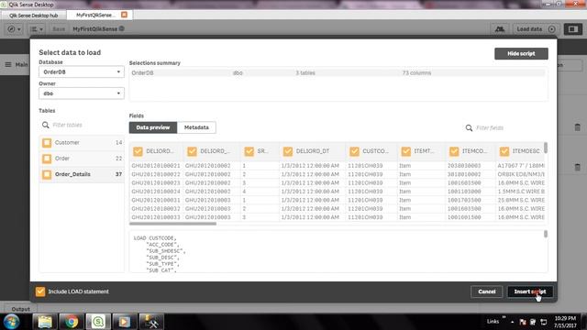This screenshot has height=330, width=587.
Task: Toggle the Customer table checkbox
Action: [47, 143]
